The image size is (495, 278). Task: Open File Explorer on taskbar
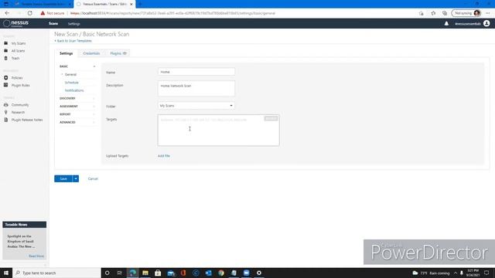(145, 273)
